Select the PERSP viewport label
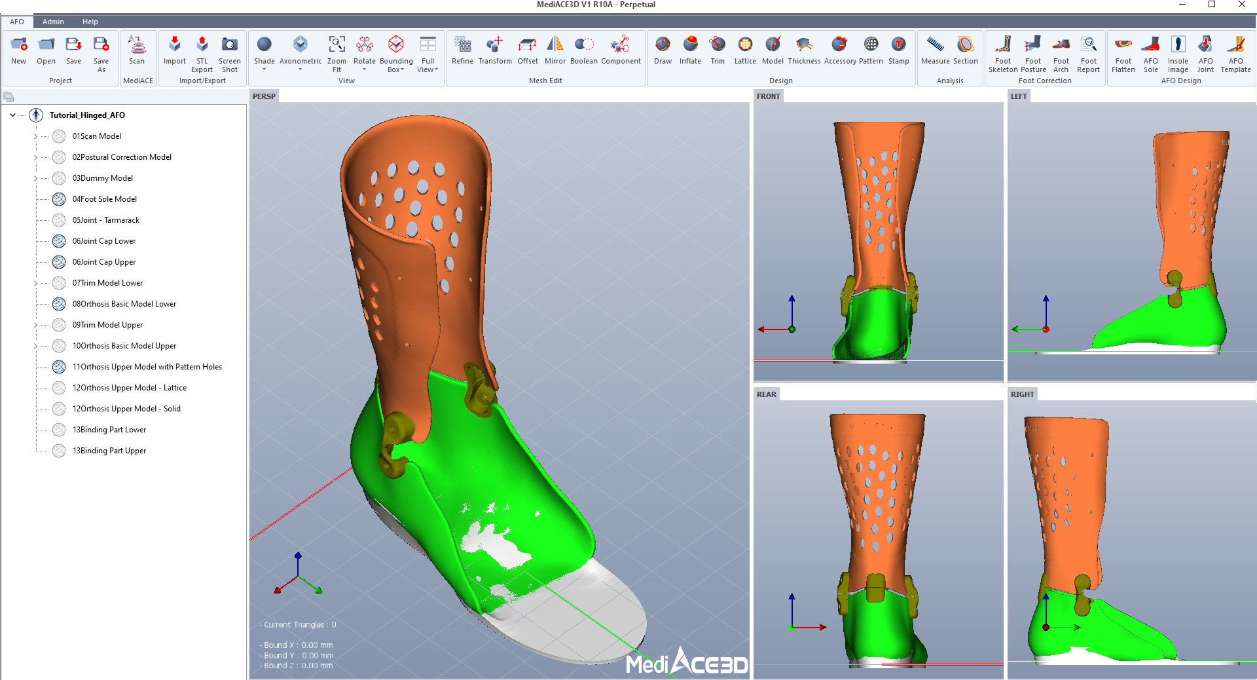The height and width of the screenshot is (680, 1257). pos(264,96)
